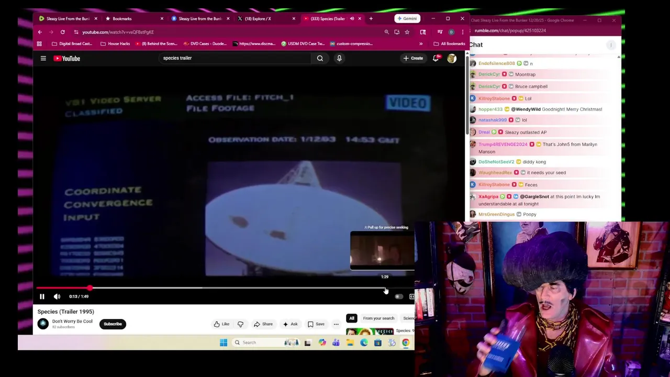Screen dimensions: 670x377
Task: Open the Create button on YouTube
Action: [x=413, y=58]
